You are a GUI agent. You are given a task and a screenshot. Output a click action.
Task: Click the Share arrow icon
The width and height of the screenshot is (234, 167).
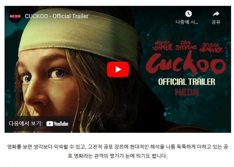click(x=216, y=14)
